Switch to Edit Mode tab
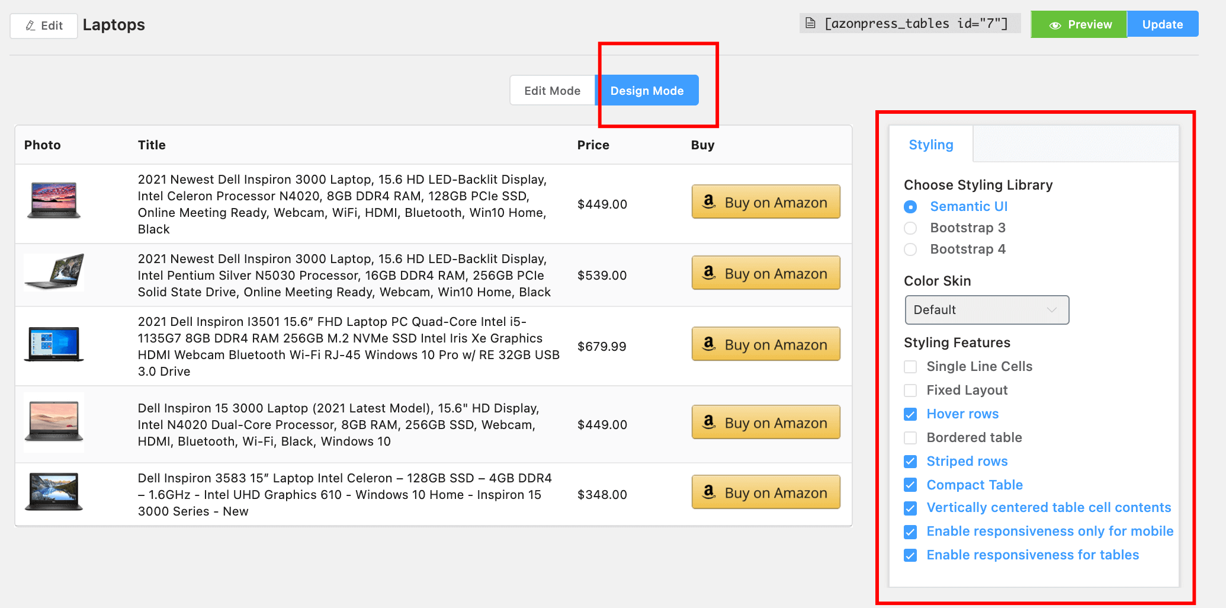This screenshot has width=1226, height=608. (552, 91)
